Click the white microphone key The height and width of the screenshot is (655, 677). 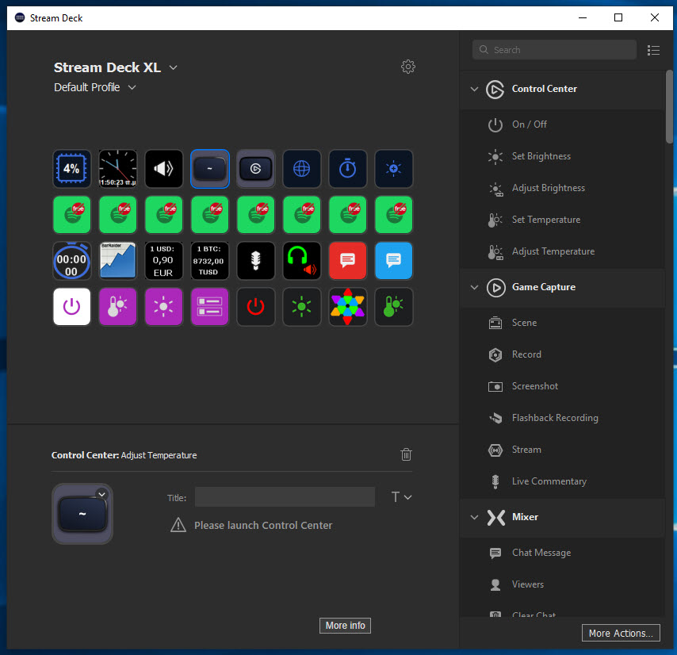[255, 260]
